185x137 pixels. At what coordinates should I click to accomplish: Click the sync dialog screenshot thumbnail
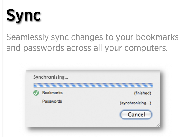(93, 99)
